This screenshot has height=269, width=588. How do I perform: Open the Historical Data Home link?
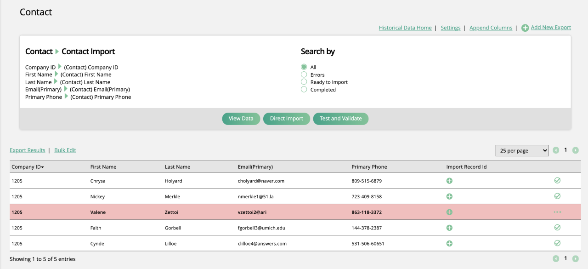tap(405, 28)
